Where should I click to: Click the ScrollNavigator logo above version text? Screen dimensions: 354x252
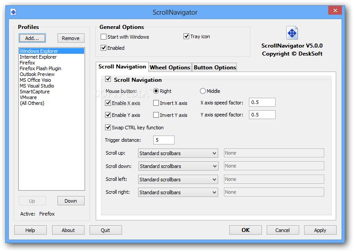pyautogui.click(x=292, y=33)
